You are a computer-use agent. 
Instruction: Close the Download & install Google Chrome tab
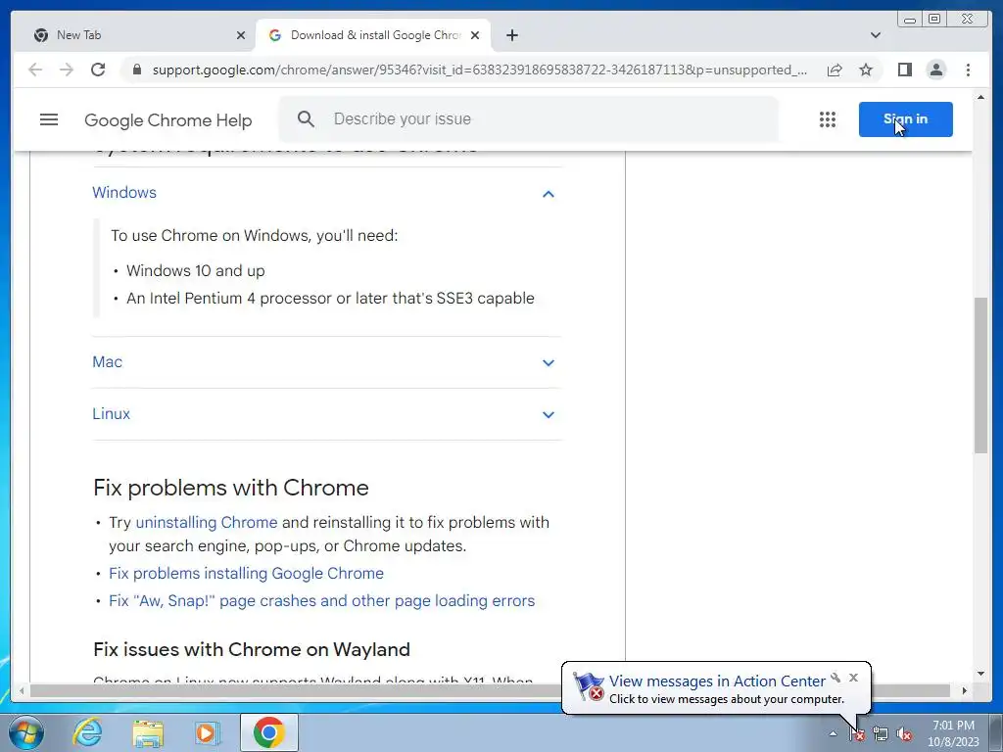coord(475,36)
